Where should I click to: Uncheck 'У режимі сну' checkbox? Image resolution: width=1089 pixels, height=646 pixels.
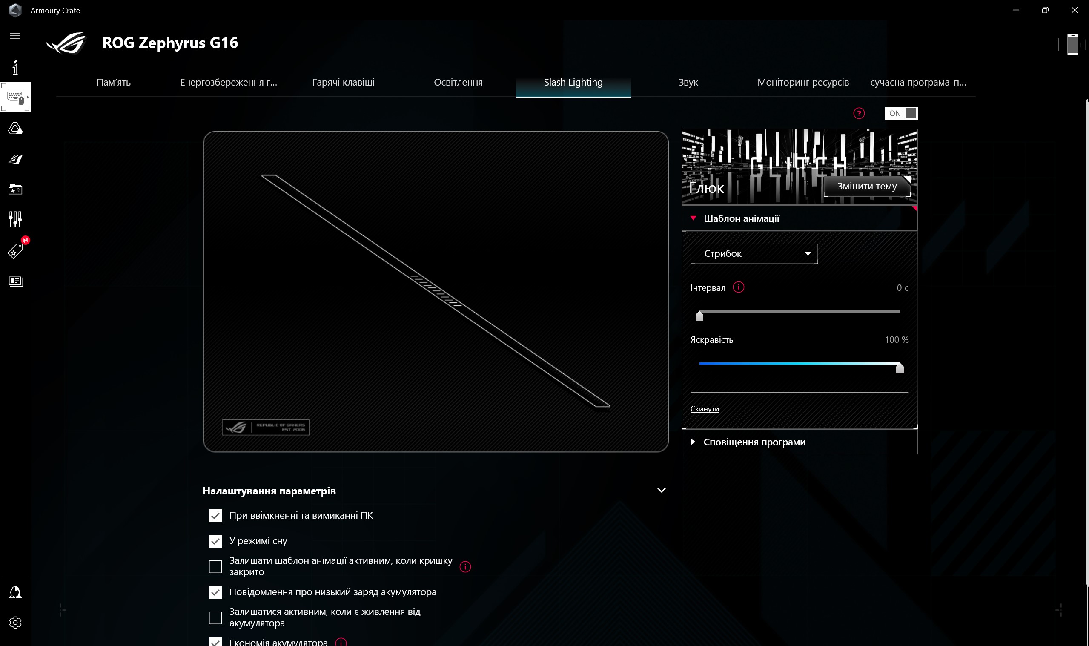coord(215,541)
